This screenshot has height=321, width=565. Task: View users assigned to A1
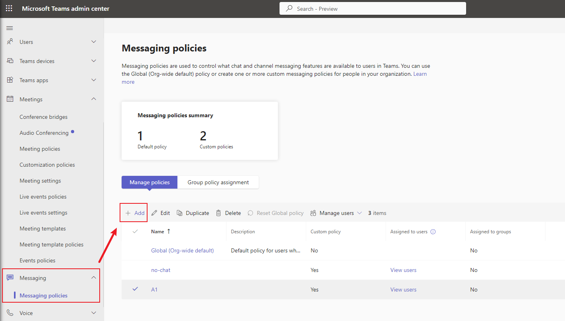pos(403,289)
